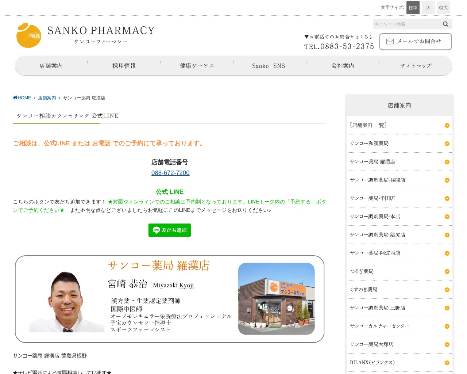Viewport: 467px width, 374px height.
Task: Click the arrow icon next to サンコー薬局-半田店
Action: pos(447,199)
